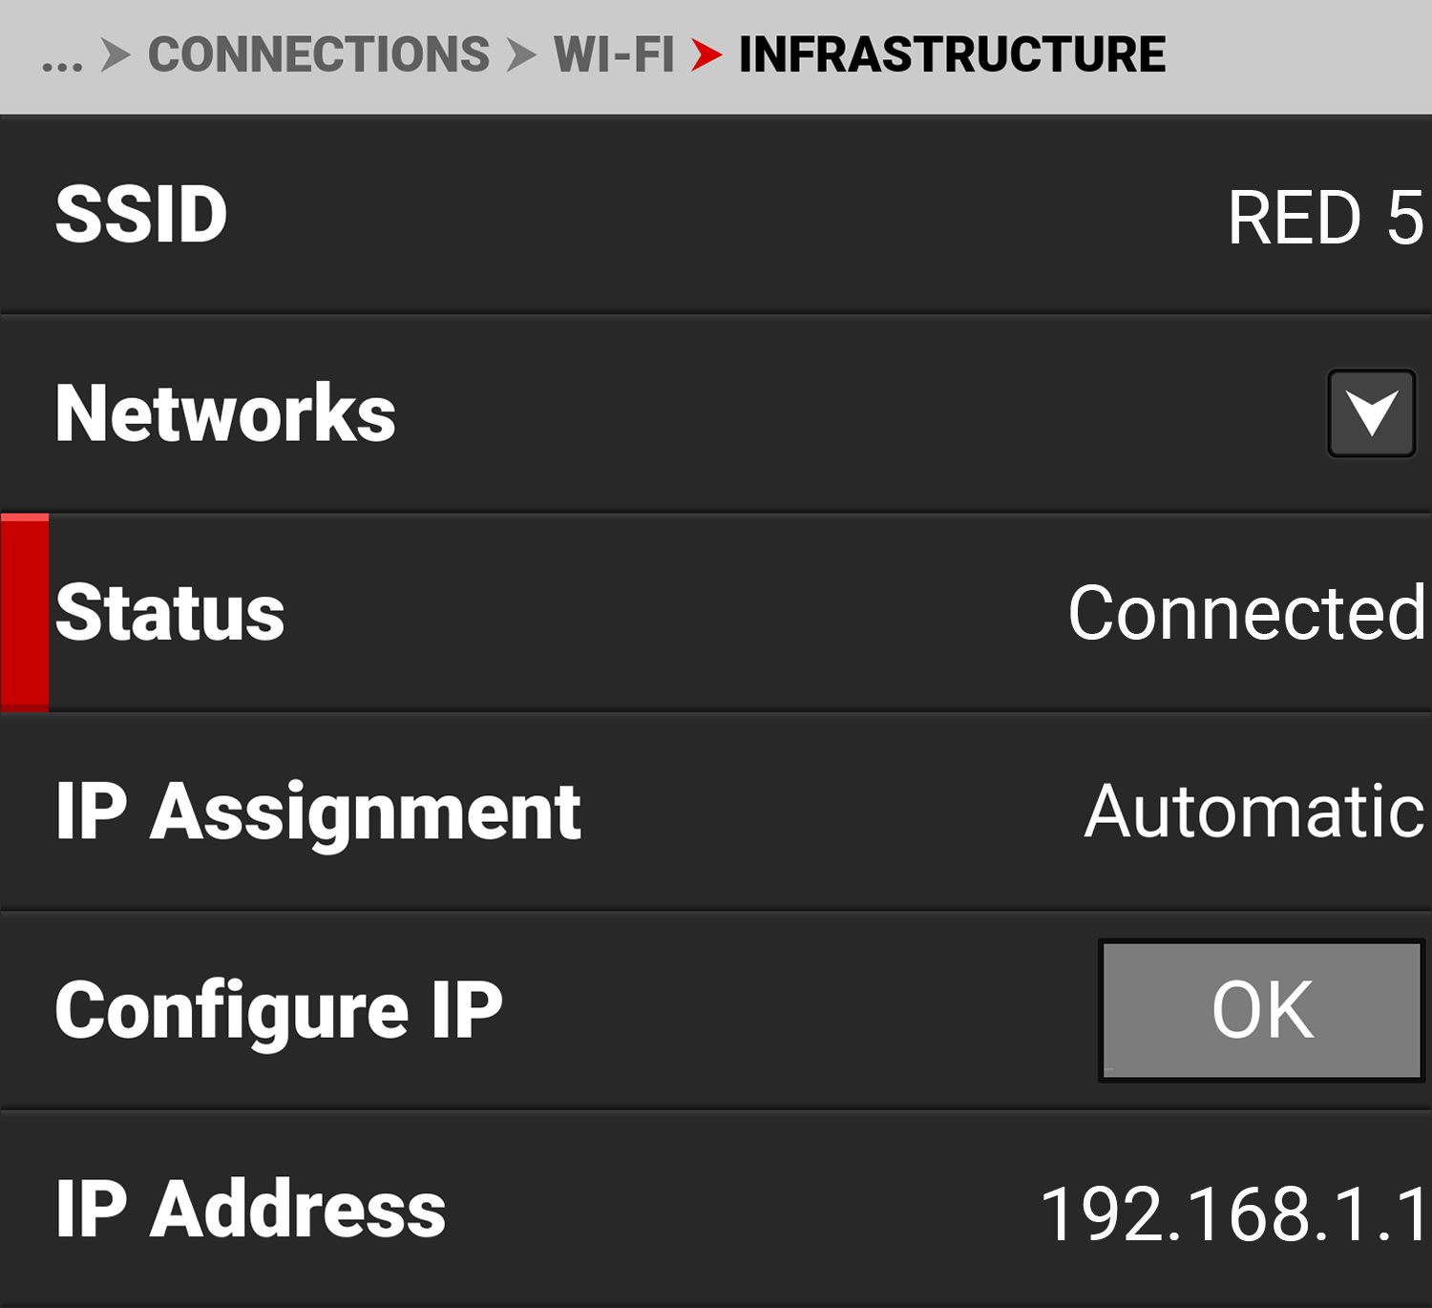
Task: Edit the RED 5 SSID value
Action: [1325, 218]
